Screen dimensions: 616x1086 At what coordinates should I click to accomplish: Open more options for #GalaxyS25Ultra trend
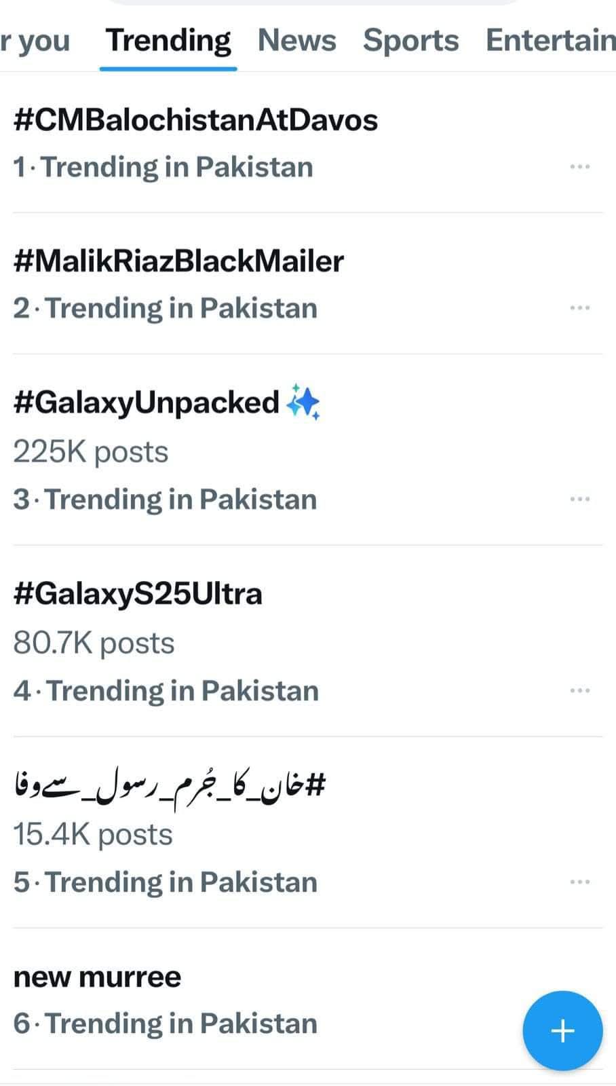pos(579,691)
